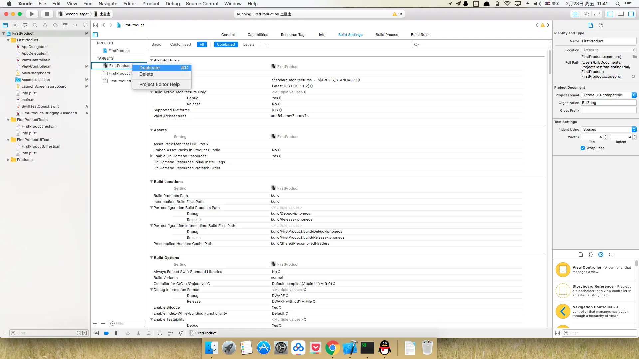This screenshot has width=639, height=359.
Task: Open Quick Help inspector question icon
Action: [601, 25]
